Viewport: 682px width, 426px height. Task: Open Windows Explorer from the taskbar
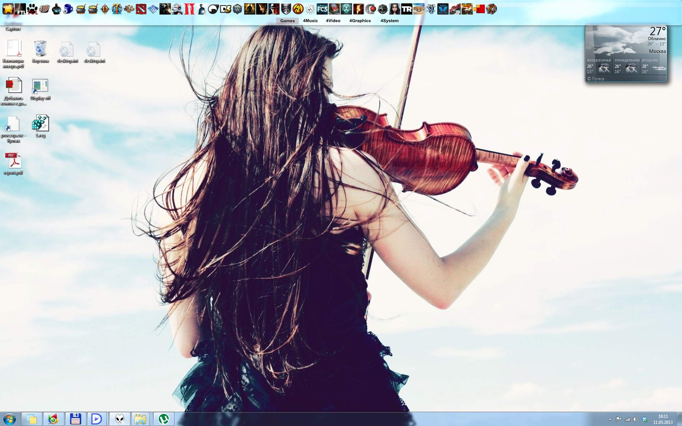[140, 419]
